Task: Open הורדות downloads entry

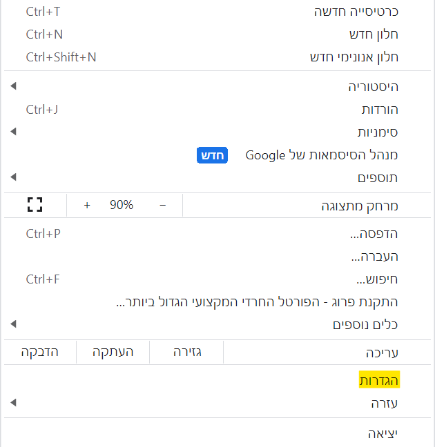Action: [380, 109]
